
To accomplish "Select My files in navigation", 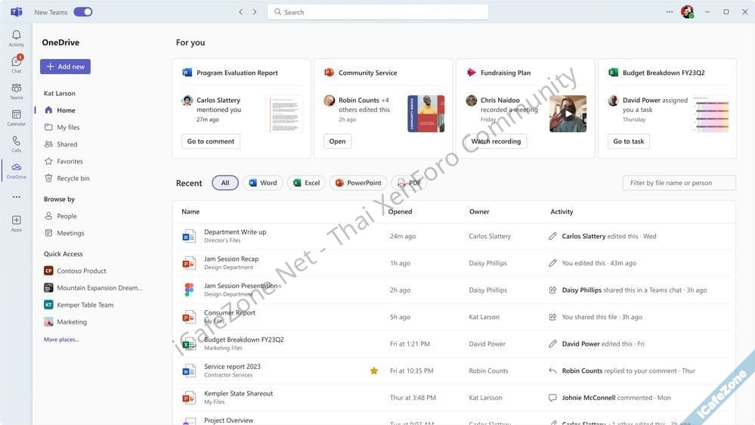I will [67, 127].
